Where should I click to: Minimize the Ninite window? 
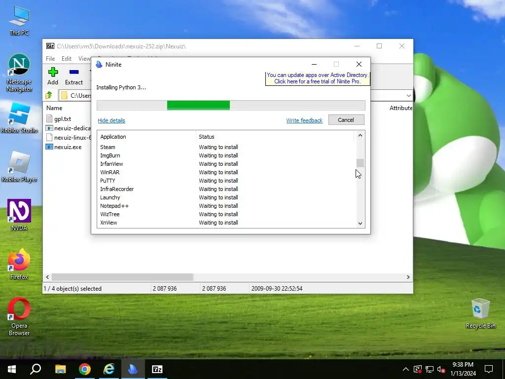click(314, 64)
